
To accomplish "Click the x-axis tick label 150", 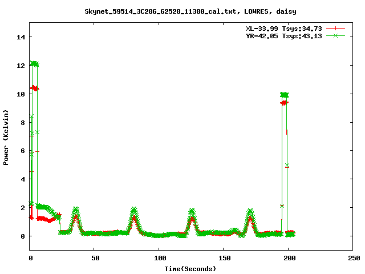I will click(x=225, y=258).
